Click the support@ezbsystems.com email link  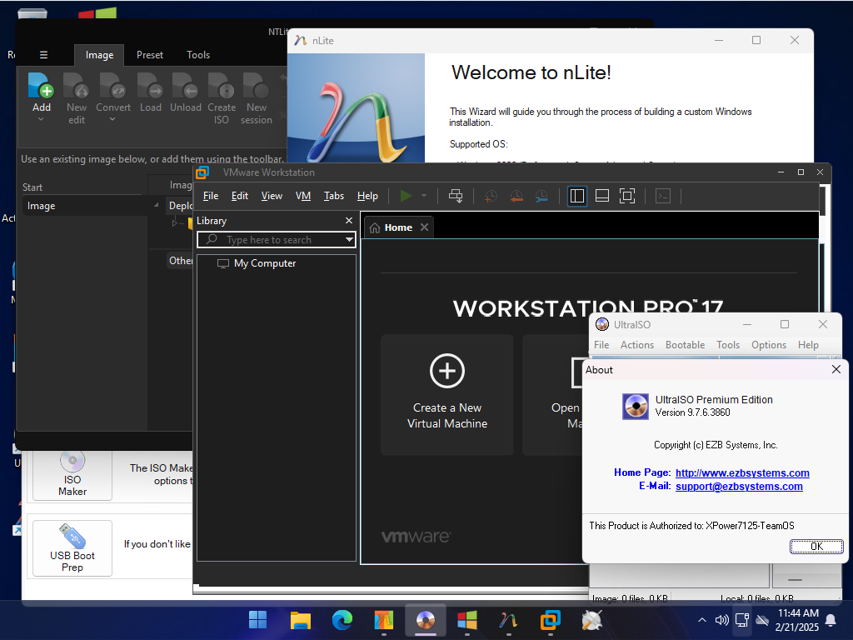tap(739, 487)
